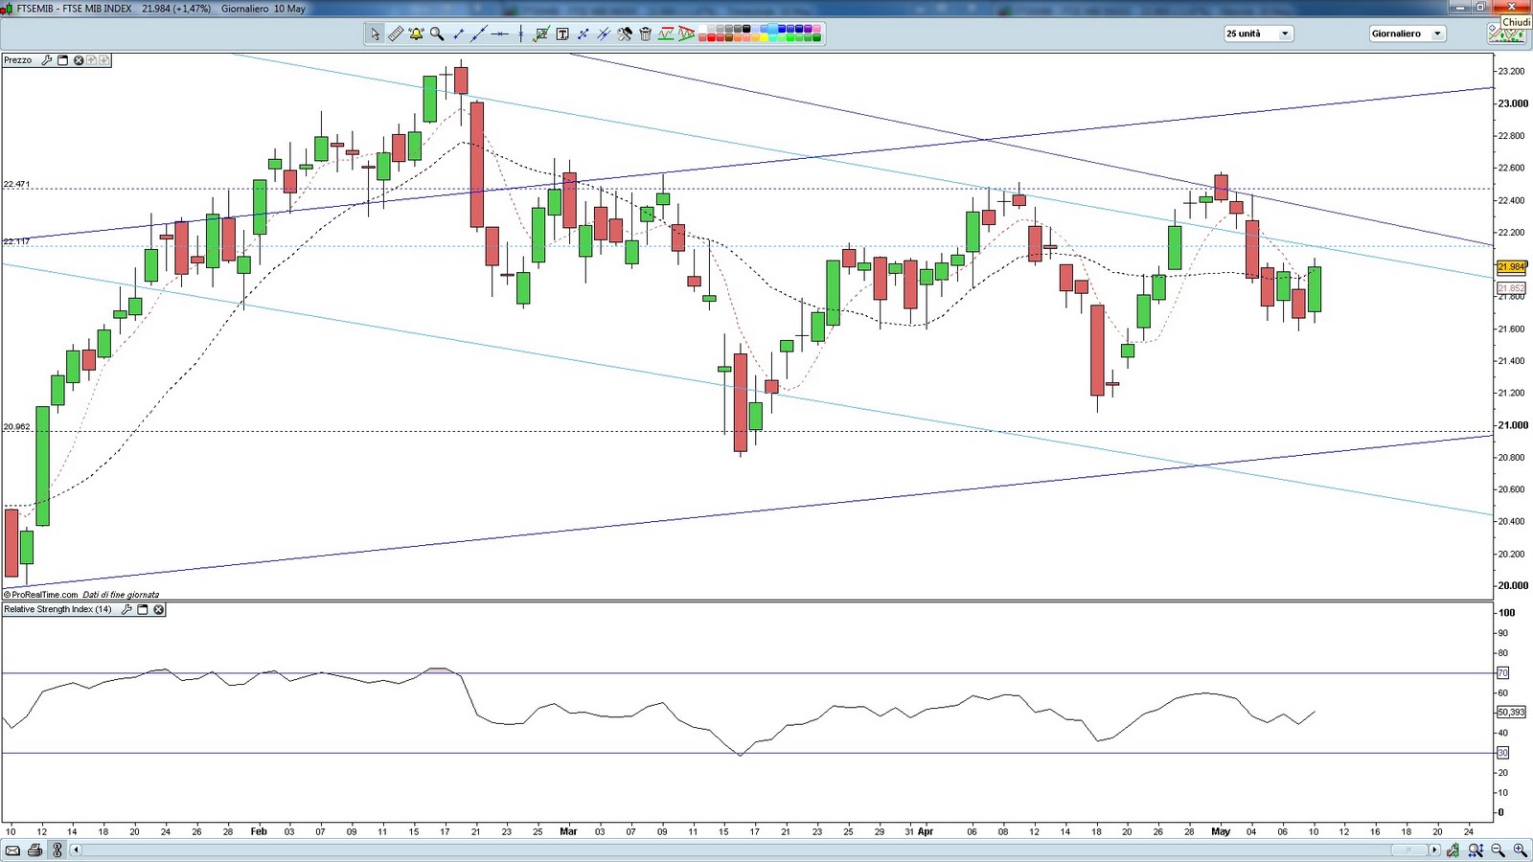
Task: Click the 20.962 horizontal level label
Action: point(16,427)
